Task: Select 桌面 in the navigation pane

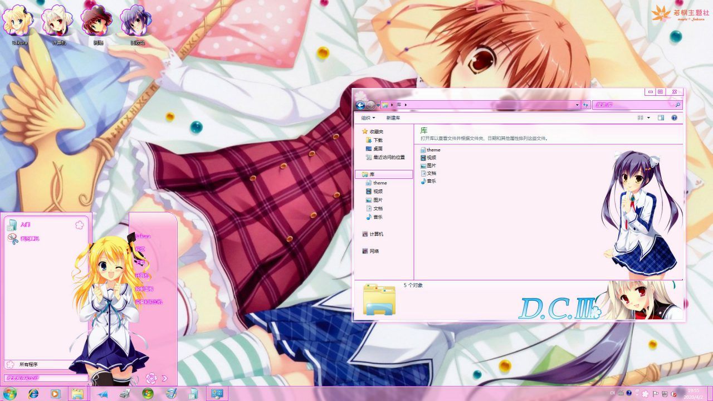Action: (x=374, y=149)
